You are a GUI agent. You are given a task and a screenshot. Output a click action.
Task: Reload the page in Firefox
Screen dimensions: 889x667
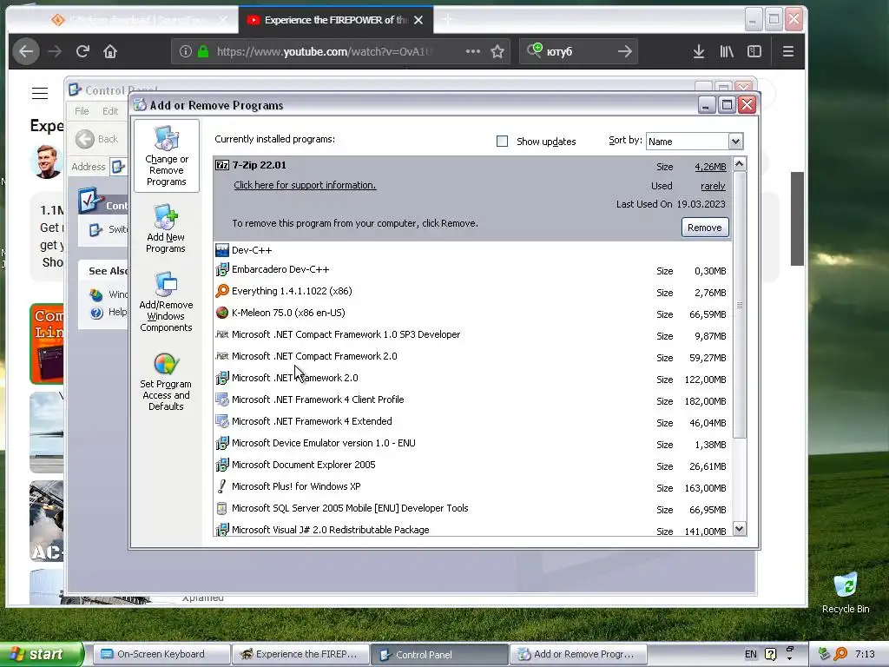point(82,51)
